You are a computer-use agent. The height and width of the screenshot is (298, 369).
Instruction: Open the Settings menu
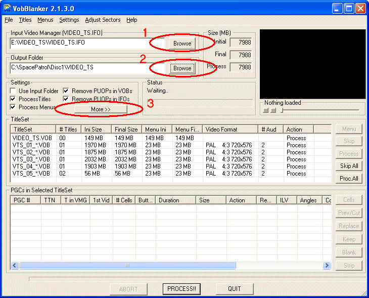tap(69, 20)
